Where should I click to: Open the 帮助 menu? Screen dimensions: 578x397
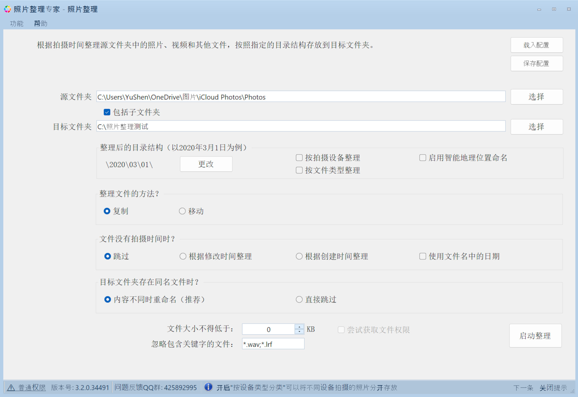(x=40, y=23)
